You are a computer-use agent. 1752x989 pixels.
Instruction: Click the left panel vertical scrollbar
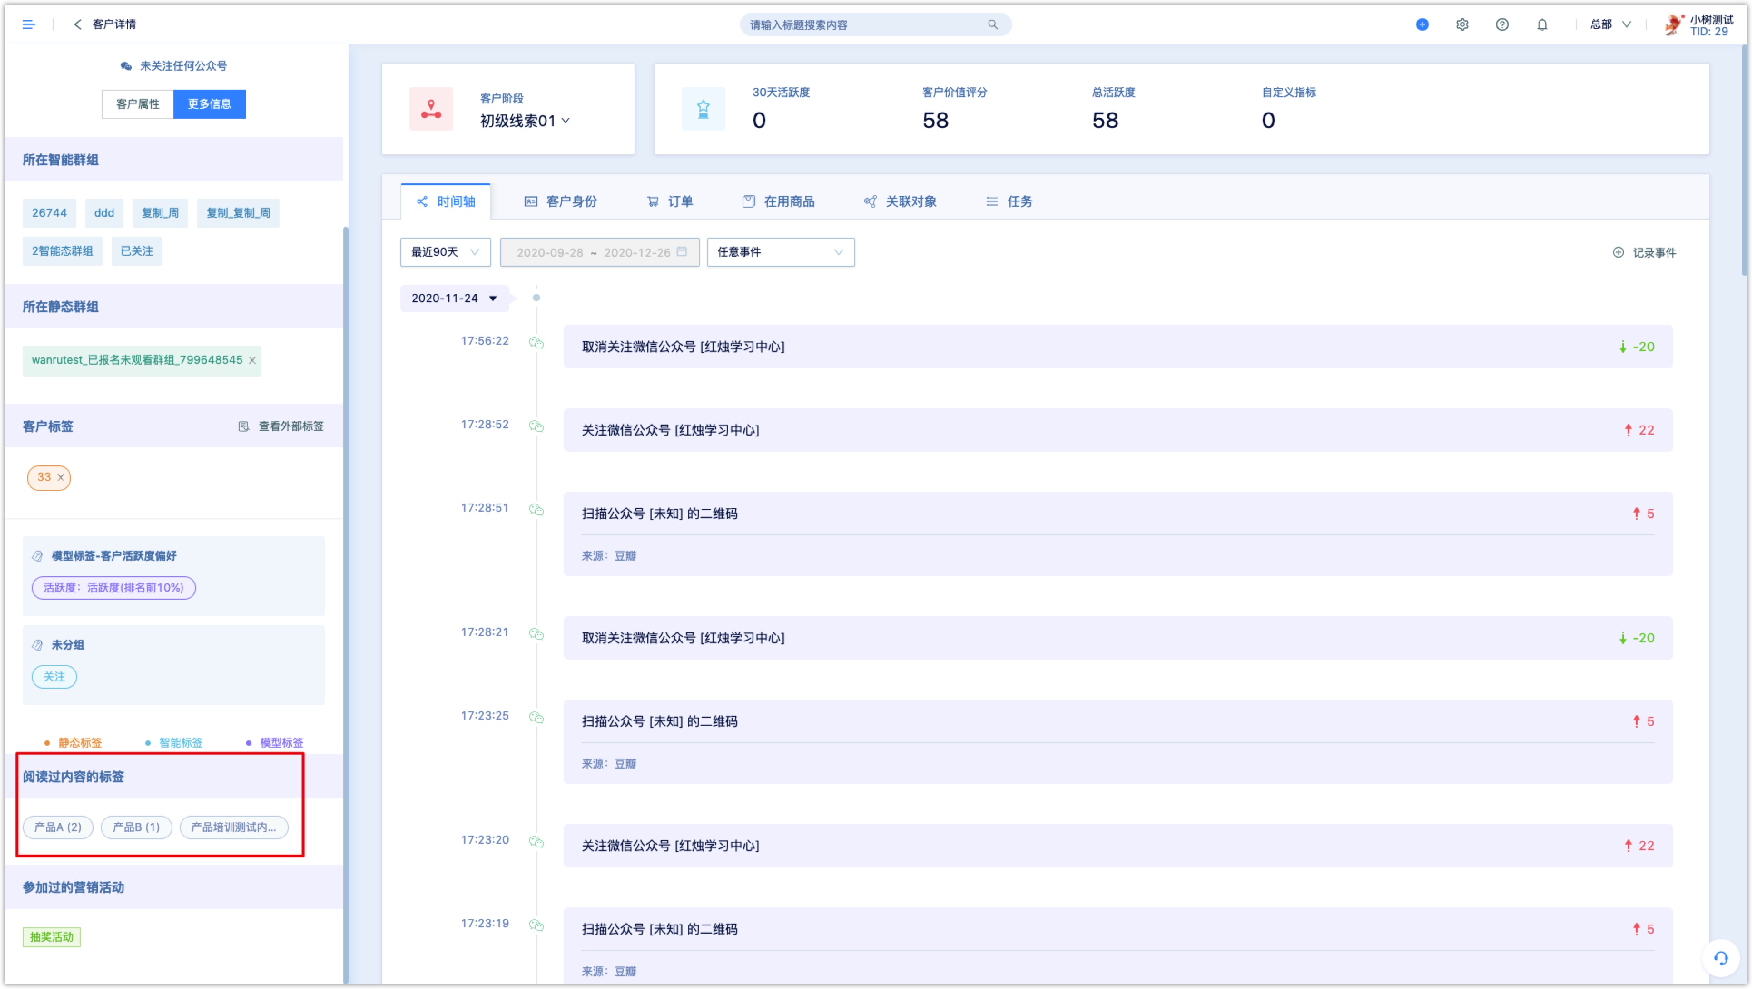345,604
